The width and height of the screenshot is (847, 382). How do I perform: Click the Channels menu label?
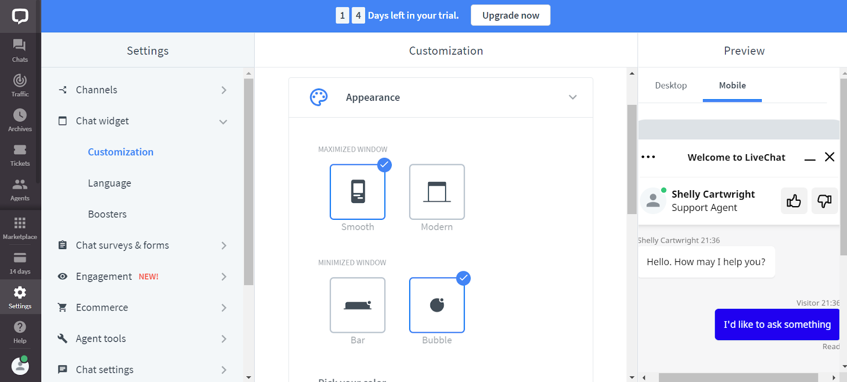point(96,90)
